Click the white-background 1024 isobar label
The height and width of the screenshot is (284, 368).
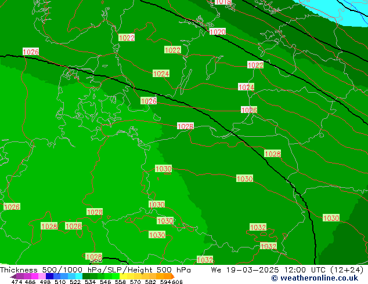[246, 87]
